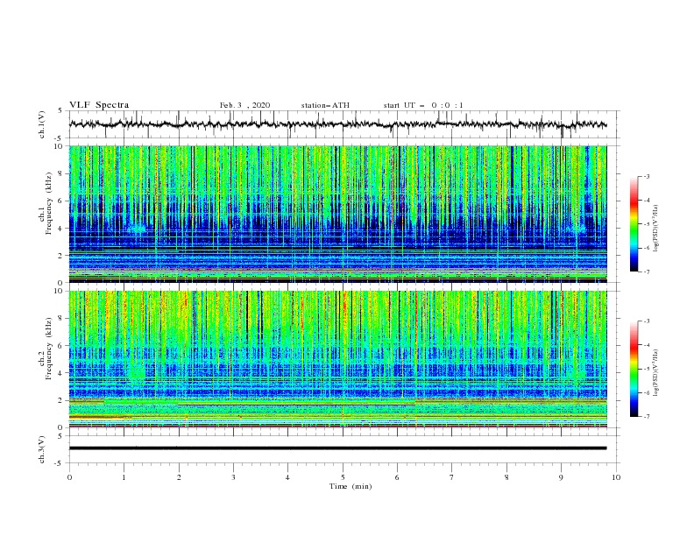Click the "ch.2 Frequency (kHz)" axis label
694x536 pixels.
point(45,349)
